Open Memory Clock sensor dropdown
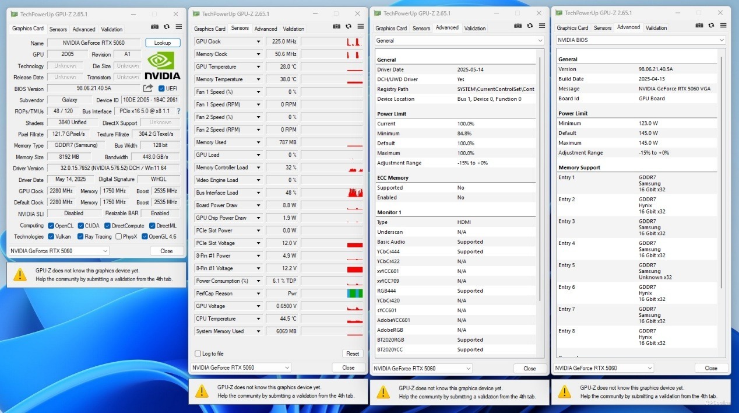This screenshot has height=413, width=739. pyautogui.click(x=258, y=54)
